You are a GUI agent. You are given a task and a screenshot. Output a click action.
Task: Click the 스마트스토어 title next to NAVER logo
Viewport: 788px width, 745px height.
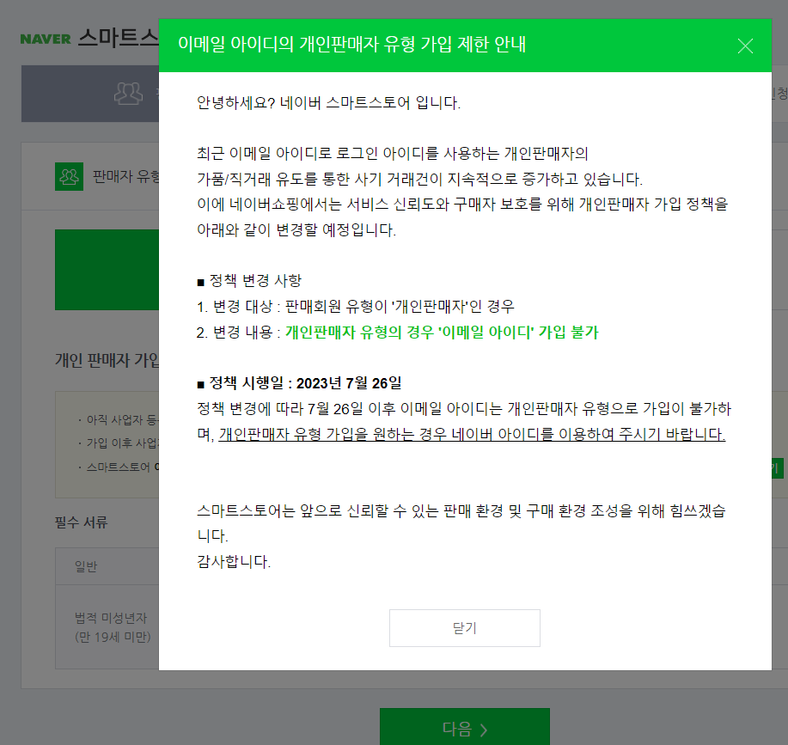119,38
